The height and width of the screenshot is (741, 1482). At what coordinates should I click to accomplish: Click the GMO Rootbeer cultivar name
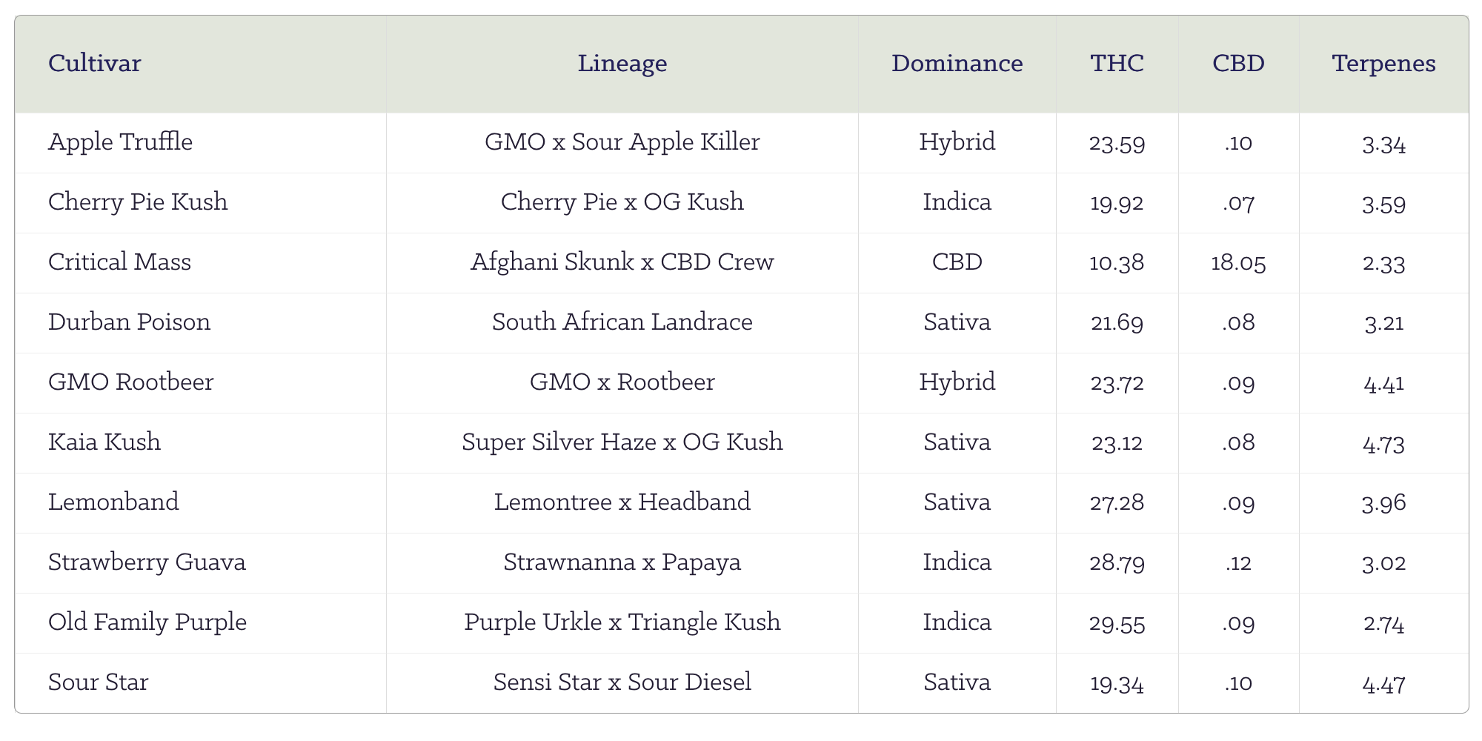[x=130, y=382]
